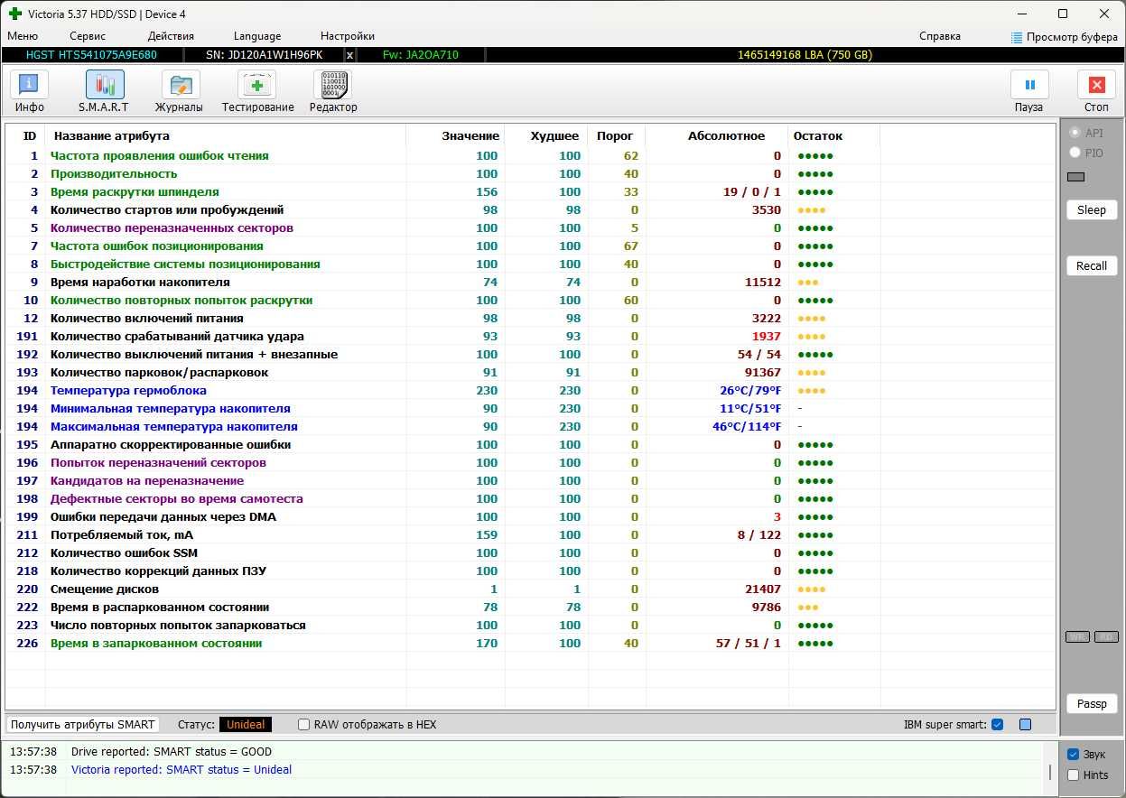Click the Худшее column header
1126x798 pixels.
[554, 136]
